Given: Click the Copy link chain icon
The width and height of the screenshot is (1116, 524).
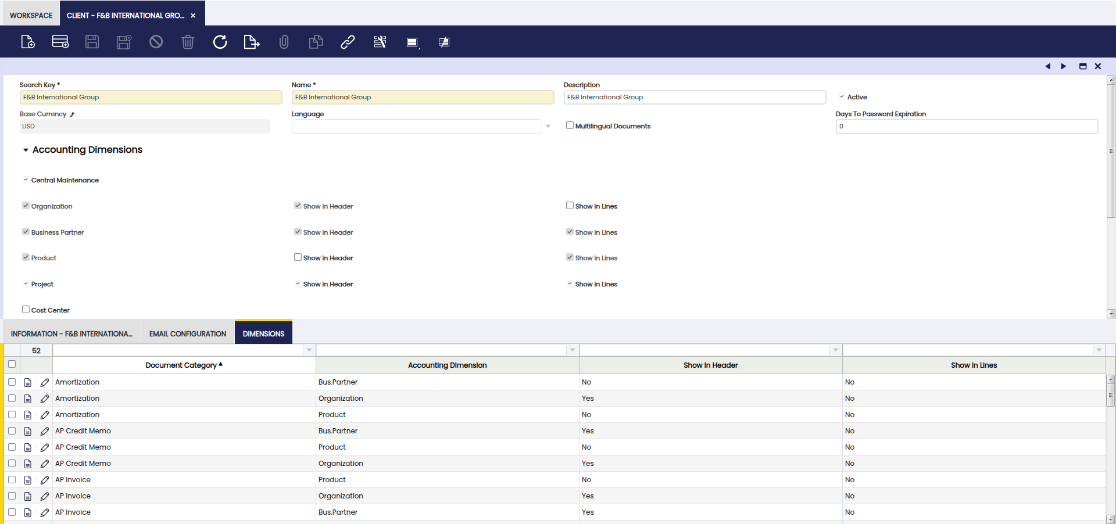Looking at the screenshot, I should click(348, 42).
